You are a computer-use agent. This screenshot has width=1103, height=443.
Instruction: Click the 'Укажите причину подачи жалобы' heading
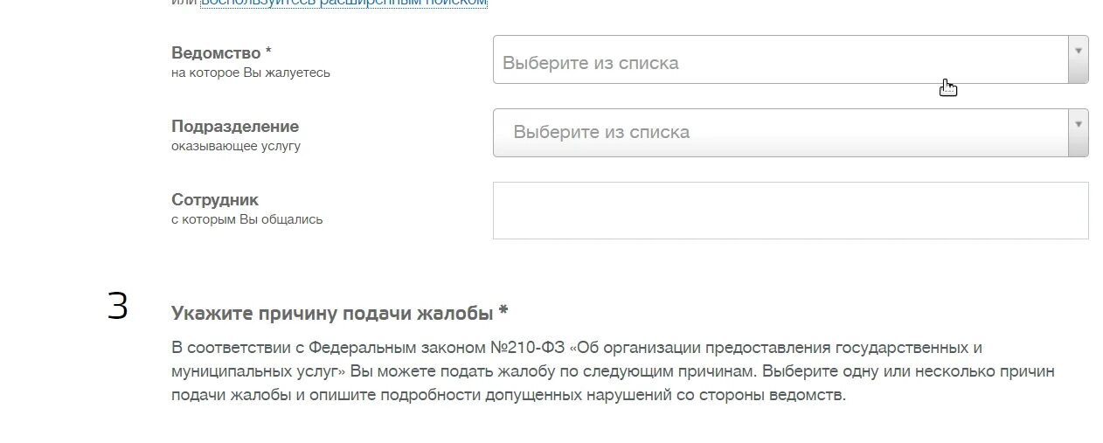point(332,313)
